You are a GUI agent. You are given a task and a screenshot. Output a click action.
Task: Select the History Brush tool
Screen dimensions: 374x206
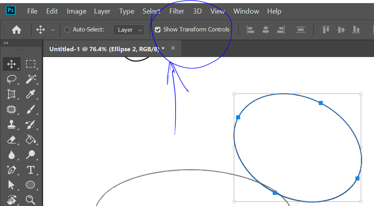(30, 125)
